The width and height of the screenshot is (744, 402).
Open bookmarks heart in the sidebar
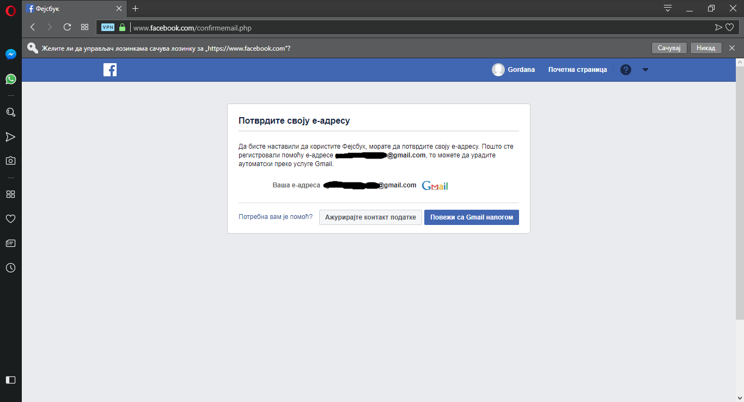11,219
